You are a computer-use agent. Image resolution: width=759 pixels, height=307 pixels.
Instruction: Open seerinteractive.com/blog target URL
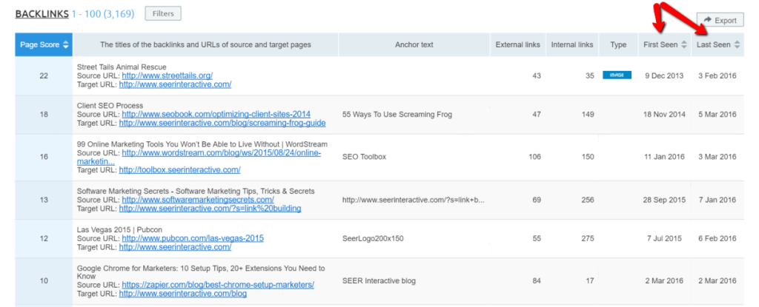(x=182, y=294)
